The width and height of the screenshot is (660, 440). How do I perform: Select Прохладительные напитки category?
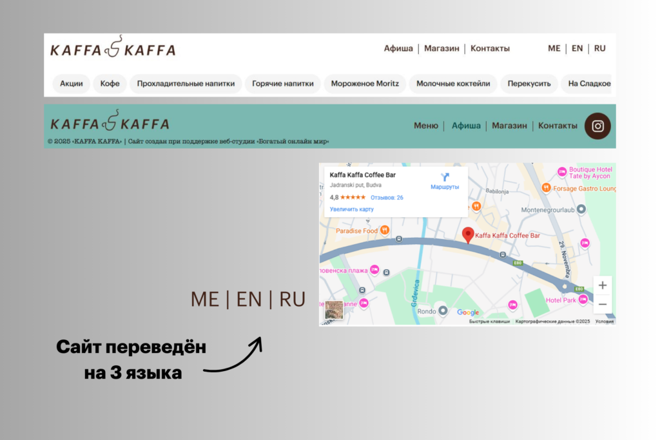[186, 83]
